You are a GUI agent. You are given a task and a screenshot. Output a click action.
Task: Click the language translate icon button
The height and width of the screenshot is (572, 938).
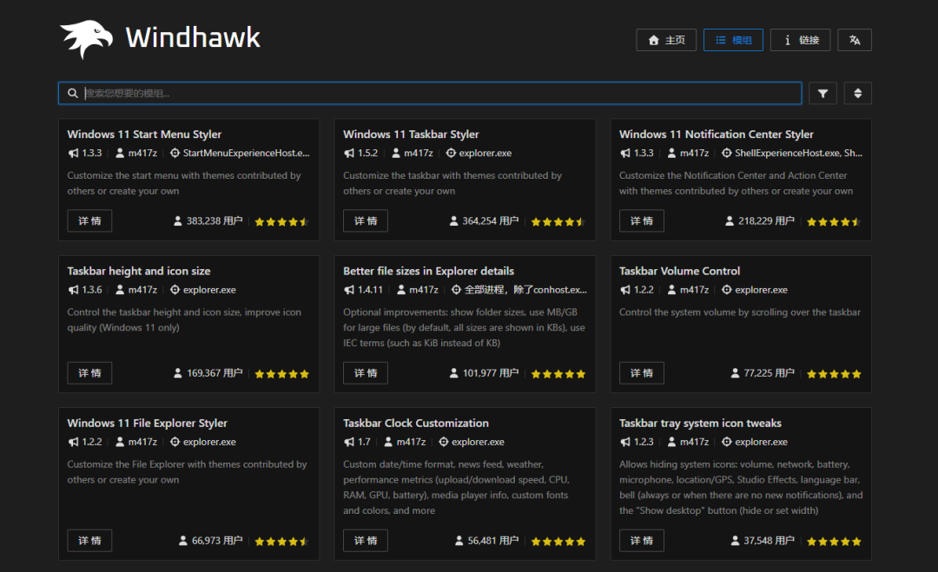point(855,40)
